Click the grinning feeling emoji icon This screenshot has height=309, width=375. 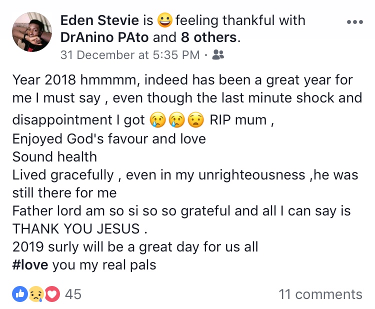164,20
